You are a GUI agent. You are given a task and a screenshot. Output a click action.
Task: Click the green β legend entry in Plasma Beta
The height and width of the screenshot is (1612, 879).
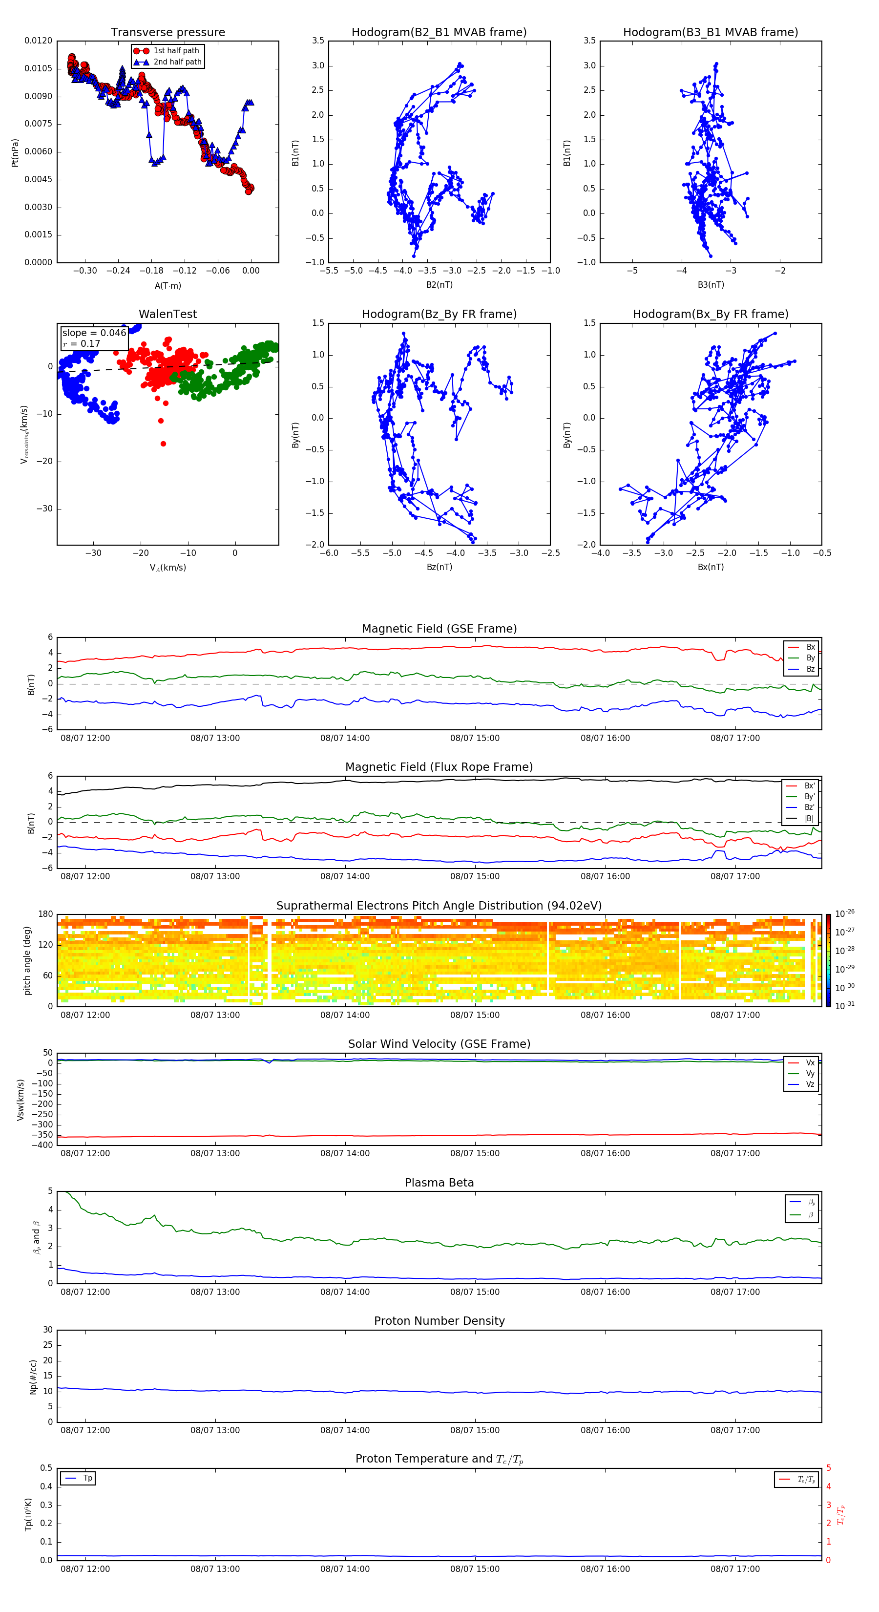[x=803, y=1215]
